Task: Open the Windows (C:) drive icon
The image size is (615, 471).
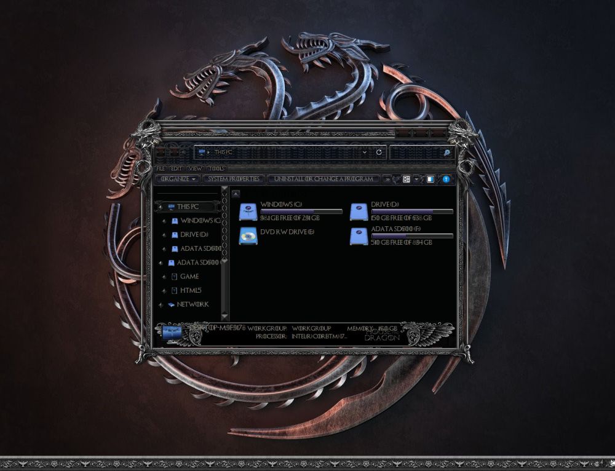Action: [248, 209]
